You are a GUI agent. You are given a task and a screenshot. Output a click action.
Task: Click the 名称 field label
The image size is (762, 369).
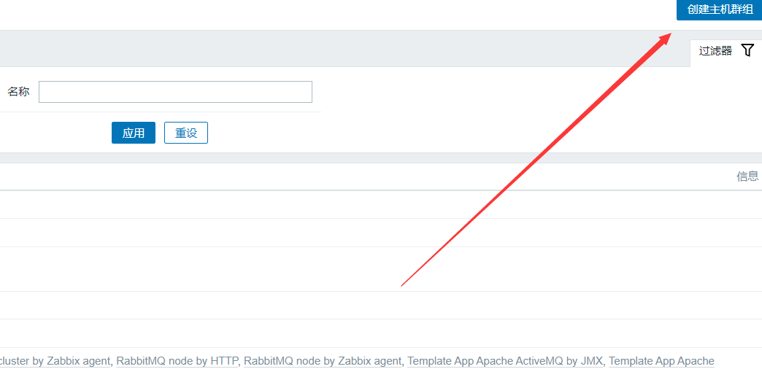tap(18, 92)
